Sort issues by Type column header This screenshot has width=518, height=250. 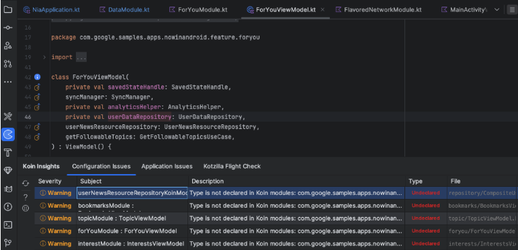426,181
